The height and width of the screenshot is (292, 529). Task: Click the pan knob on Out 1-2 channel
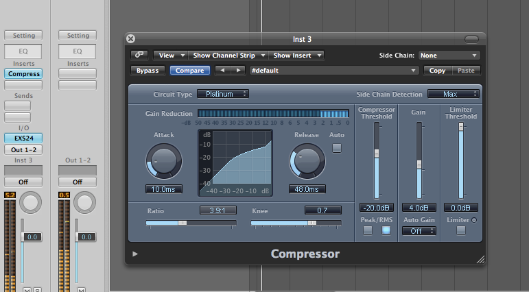point(84,202)
